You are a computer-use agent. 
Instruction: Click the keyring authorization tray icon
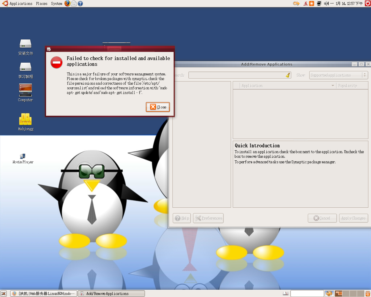pyautogui.click(x=296, y=3)
